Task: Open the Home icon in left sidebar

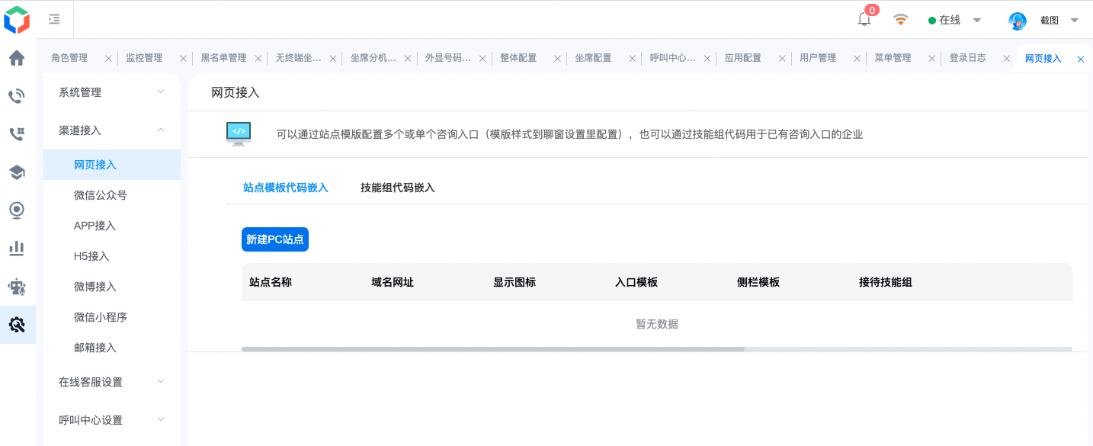Action: 17,58
